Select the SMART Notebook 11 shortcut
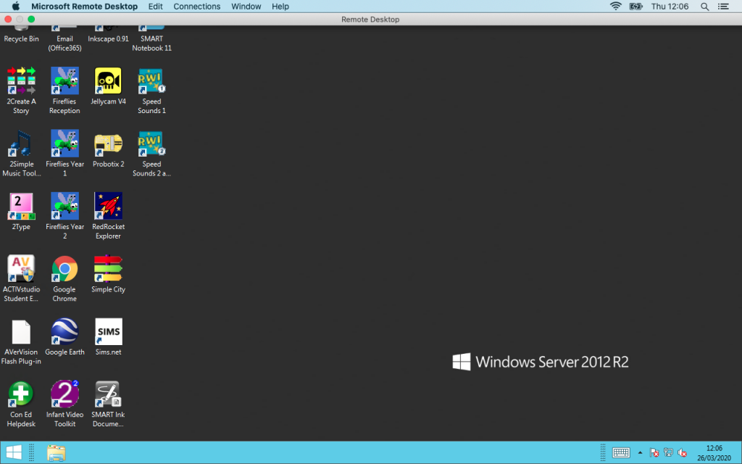 [x=152, y=39]
